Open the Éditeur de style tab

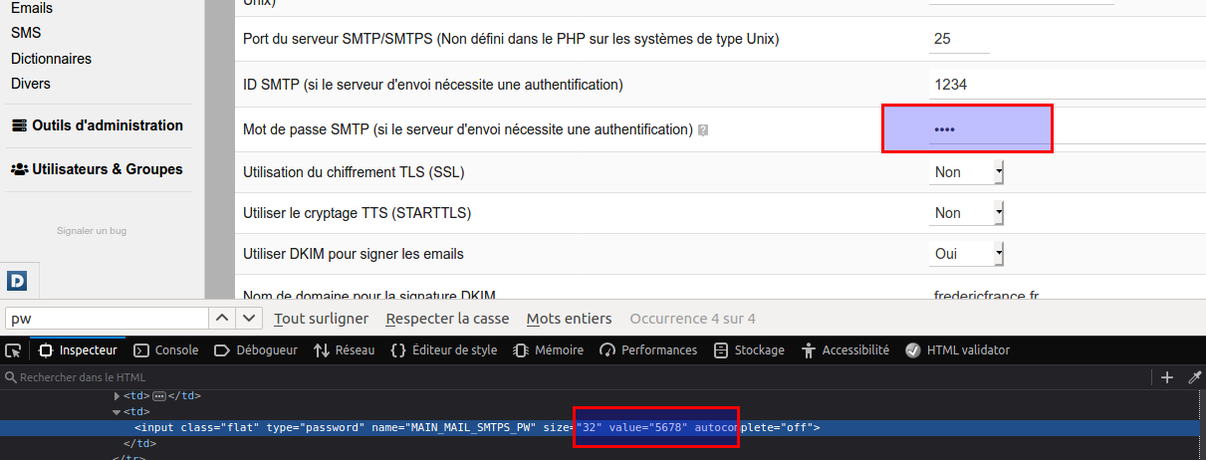point(444,350)
